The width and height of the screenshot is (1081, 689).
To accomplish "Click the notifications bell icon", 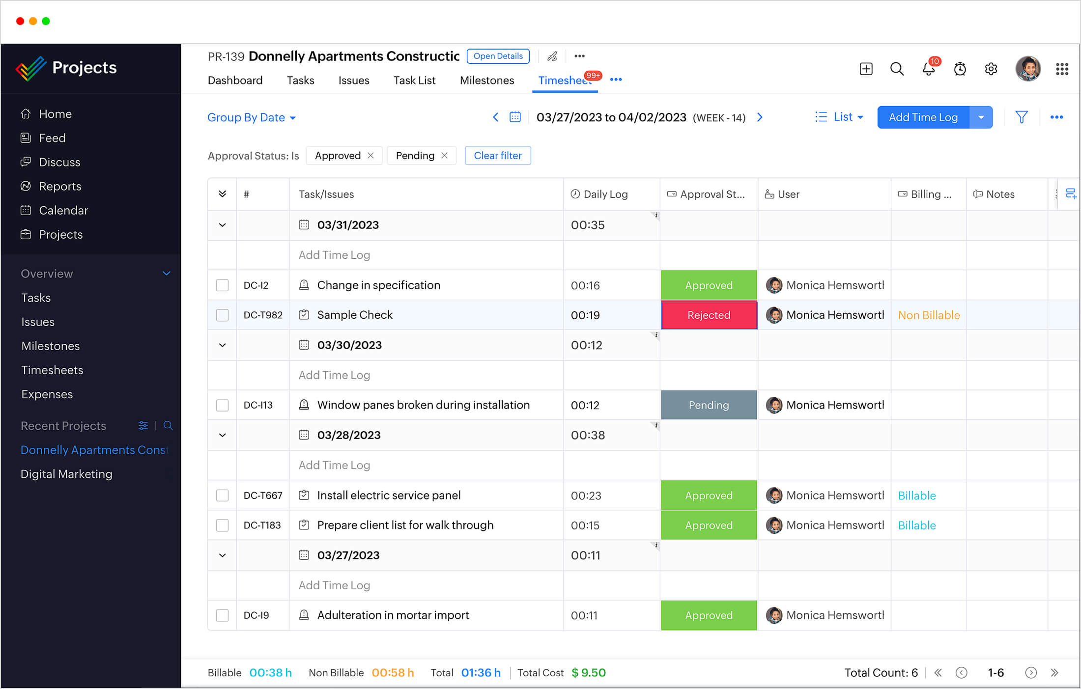I will pos(928,69).
